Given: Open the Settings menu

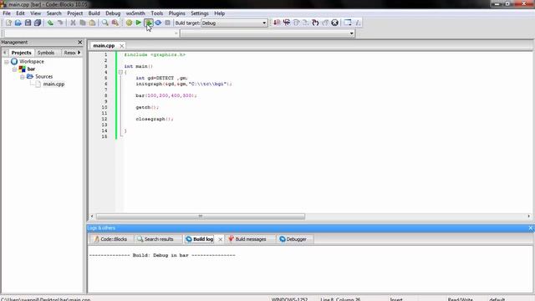Looking at the screenshot, I should pos(200,13).
